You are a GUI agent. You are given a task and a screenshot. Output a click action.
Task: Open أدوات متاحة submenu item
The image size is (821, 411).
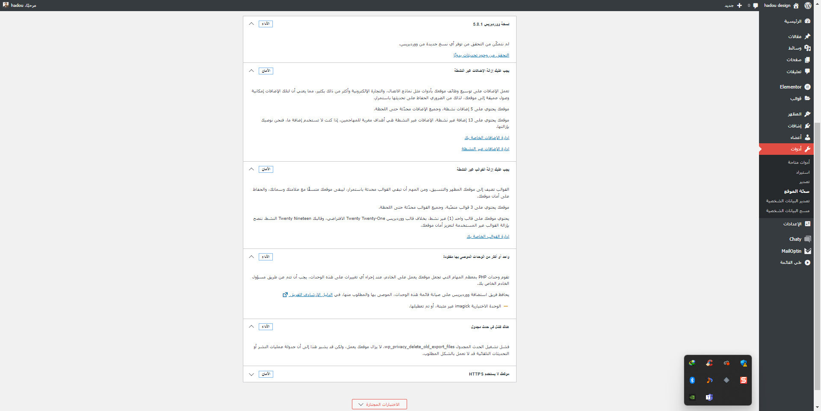click(x=799, y=163)
